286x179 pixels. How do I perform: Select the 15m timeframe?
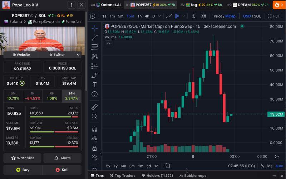point(130,16)
